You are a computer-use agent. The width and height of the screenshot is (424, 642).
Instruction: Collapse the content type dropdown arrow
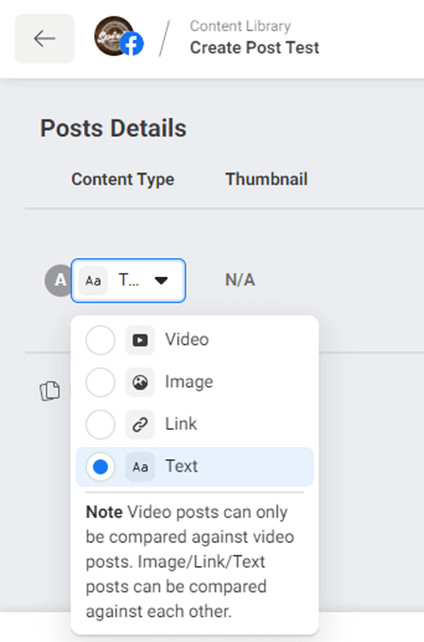(x=162, y=281)
